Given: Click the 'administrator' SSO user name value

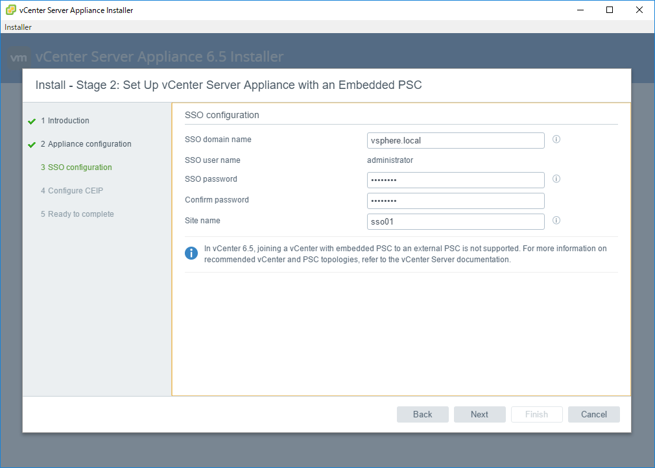Looking at the screenshot, I should [x=390, y=160].
